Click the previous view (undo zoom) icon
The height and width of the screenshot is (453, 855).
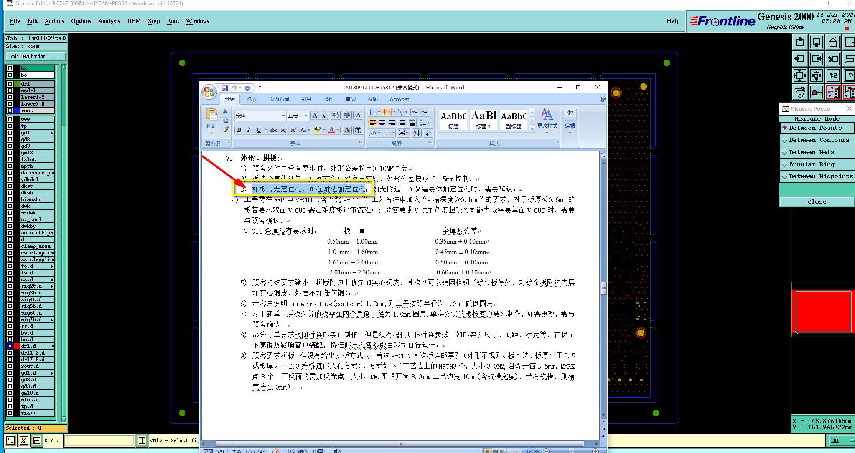tap(833, 59)
